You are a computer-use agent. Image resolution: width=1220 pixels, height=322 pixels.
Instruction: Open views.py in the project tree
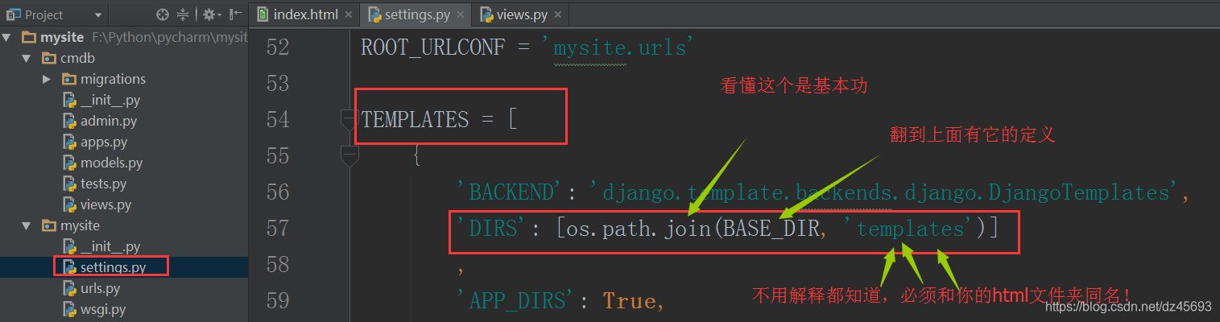[x=105, y=204]
